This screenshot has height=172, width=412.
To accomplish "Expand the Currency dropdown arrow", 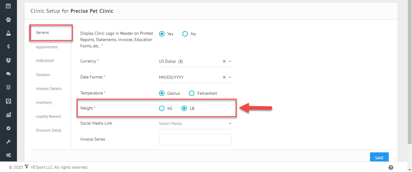I will (x=230, y=61).
